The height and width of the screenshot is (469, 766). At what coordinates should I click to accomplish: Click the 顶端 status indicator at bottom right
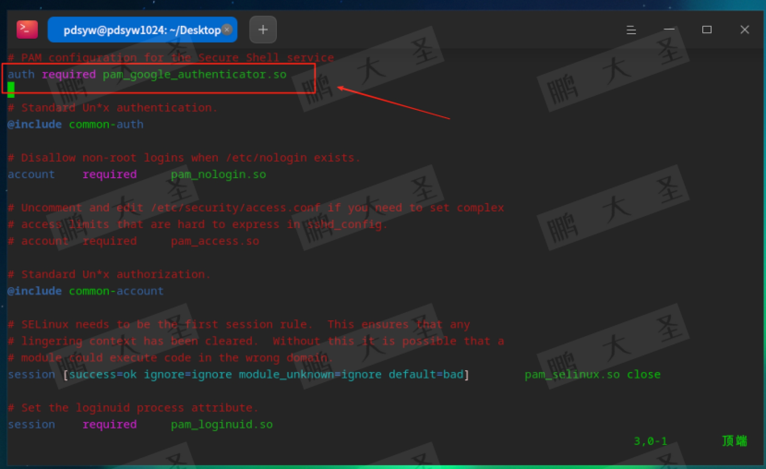click(734, 441)
